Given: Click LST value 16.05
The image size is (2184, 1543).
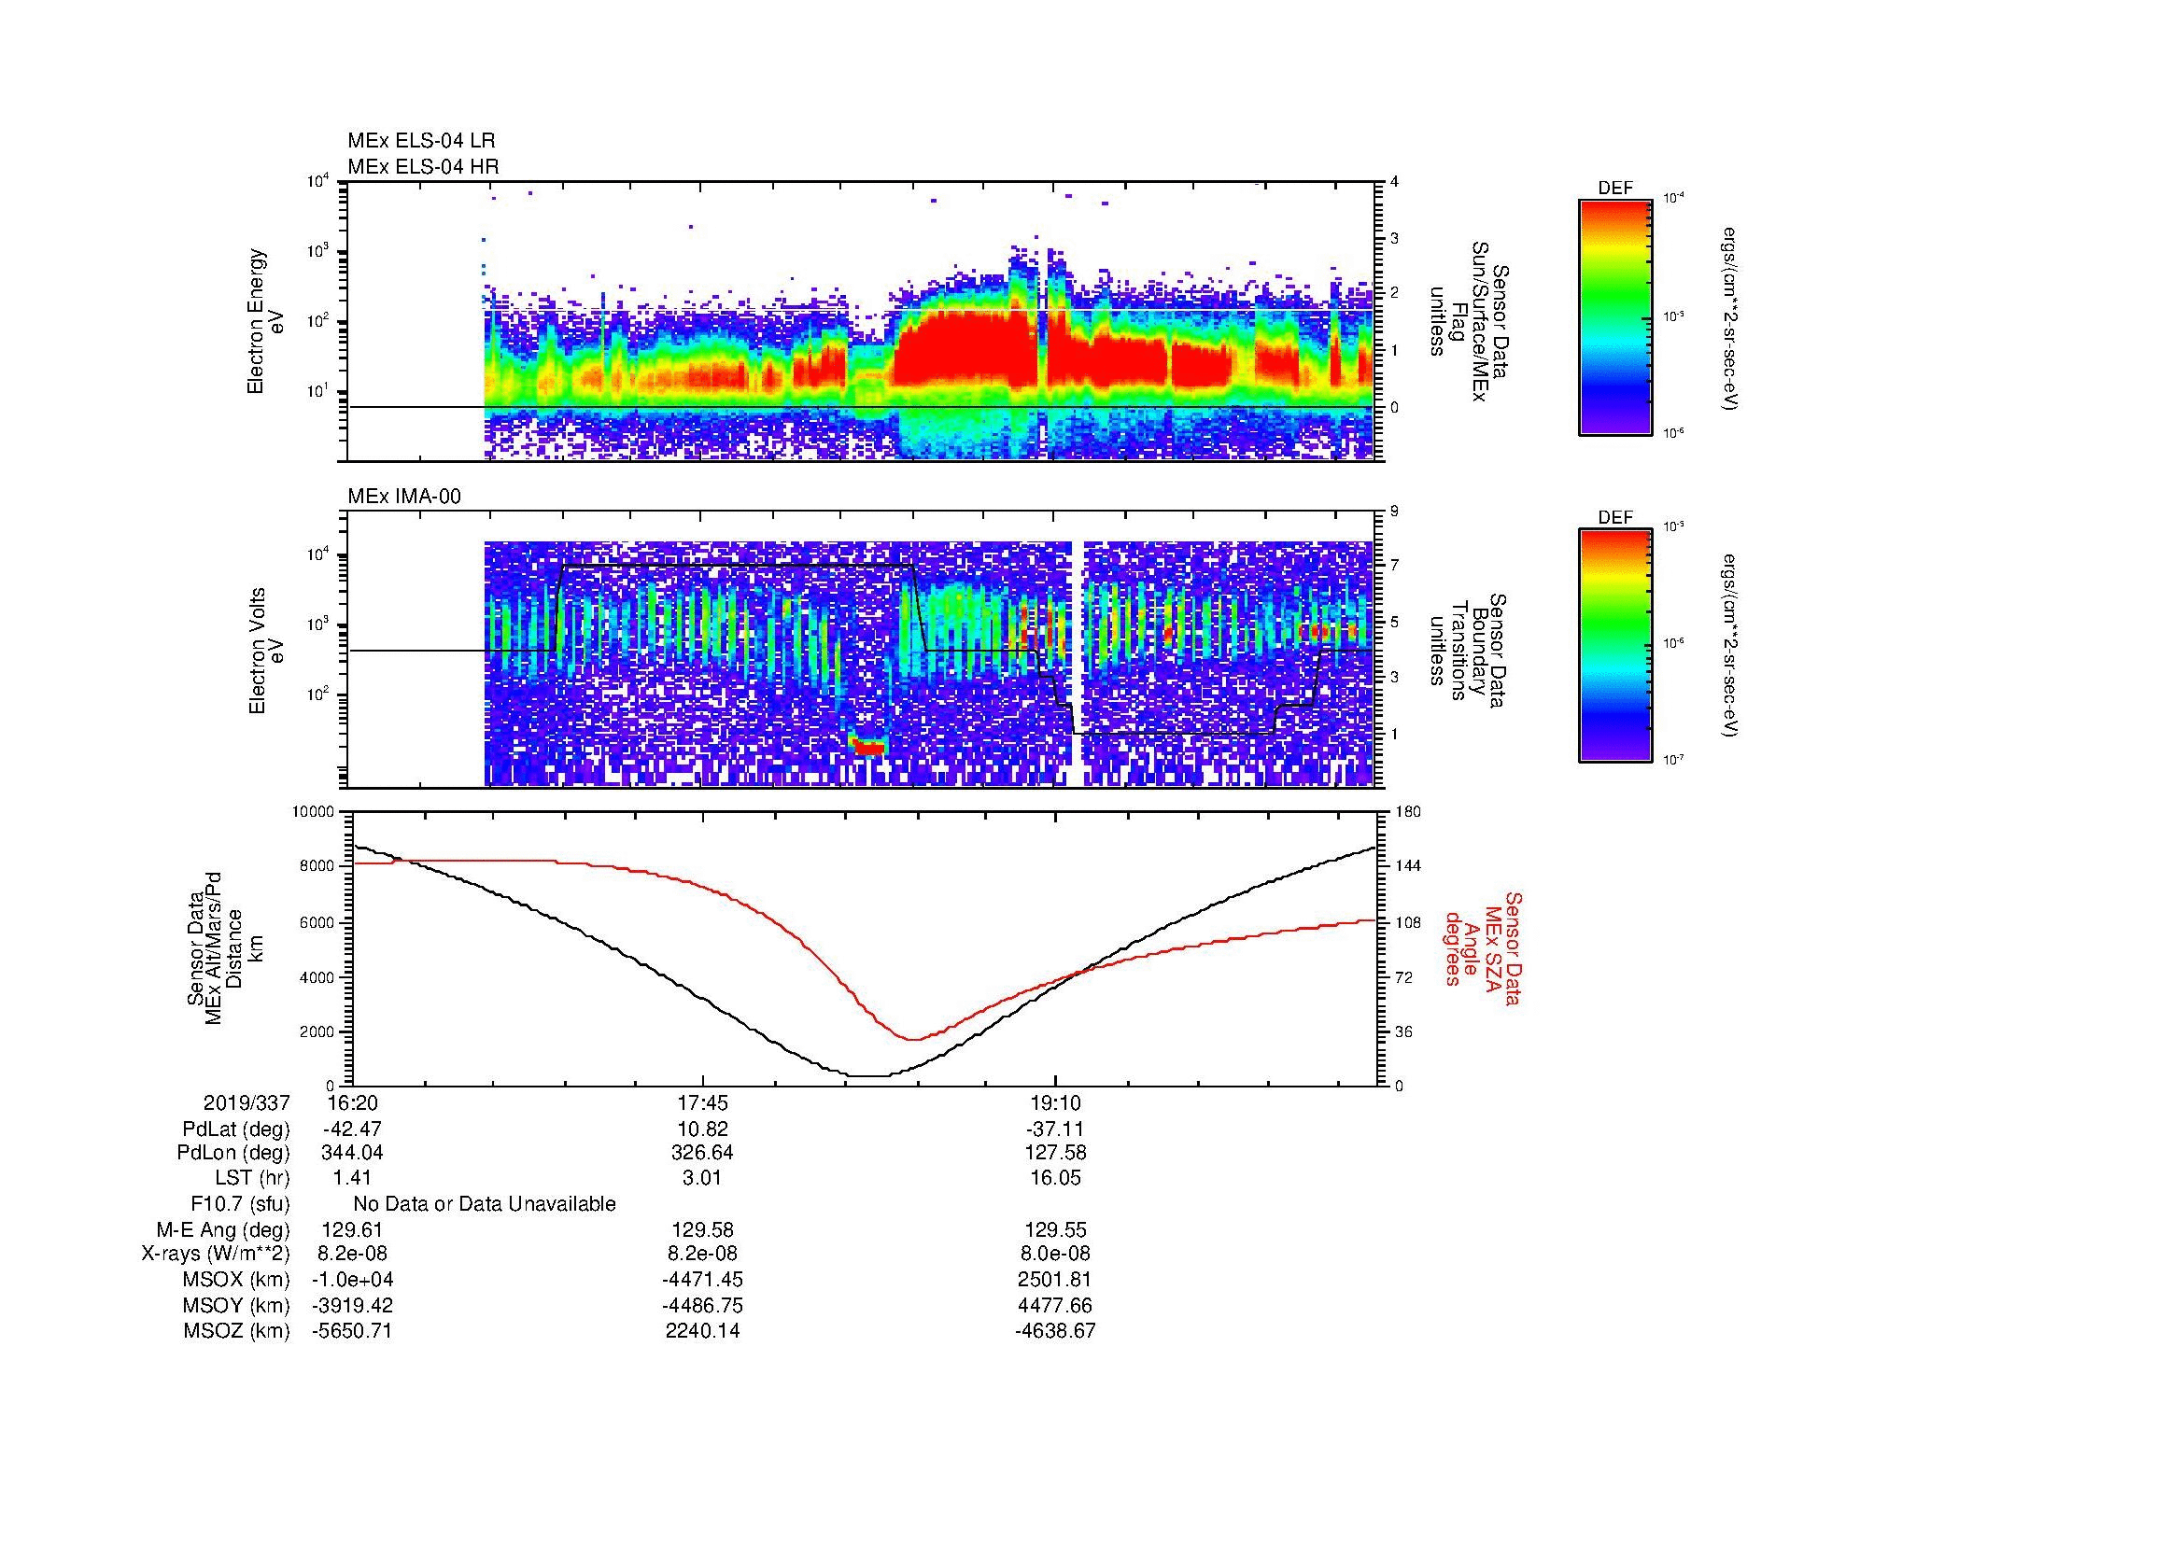Looking at the screenshot, I should tap(1055, 1178).
